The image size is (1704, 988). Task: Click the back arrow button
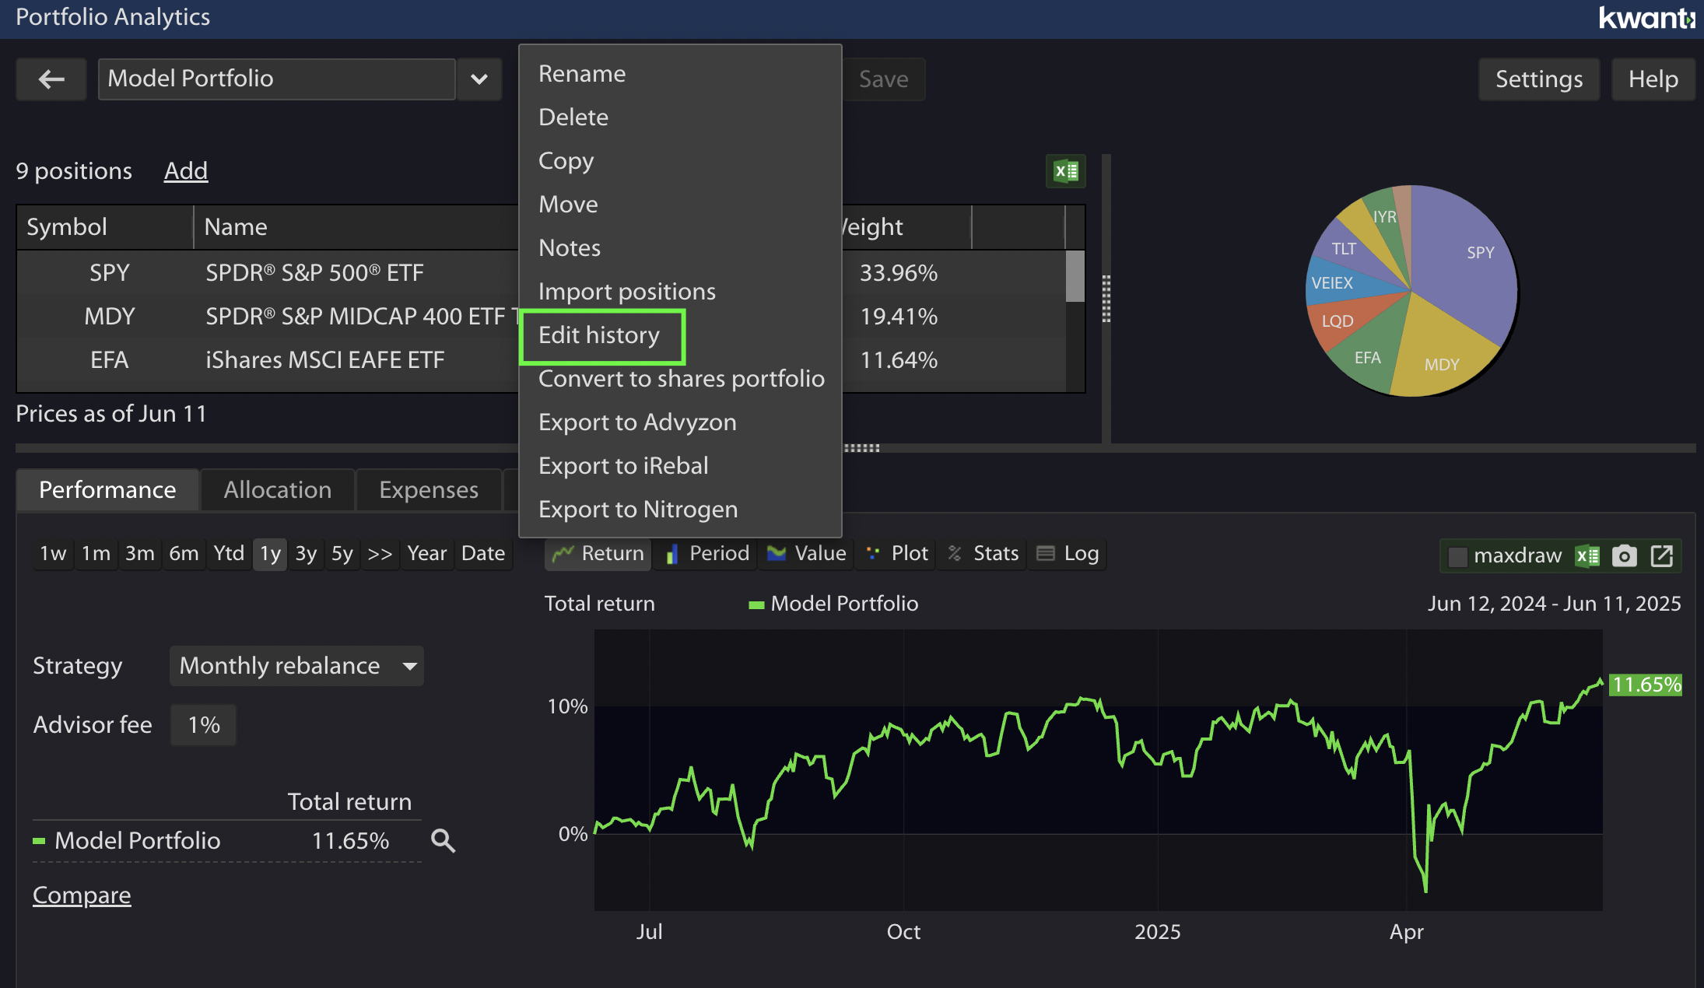51,79
